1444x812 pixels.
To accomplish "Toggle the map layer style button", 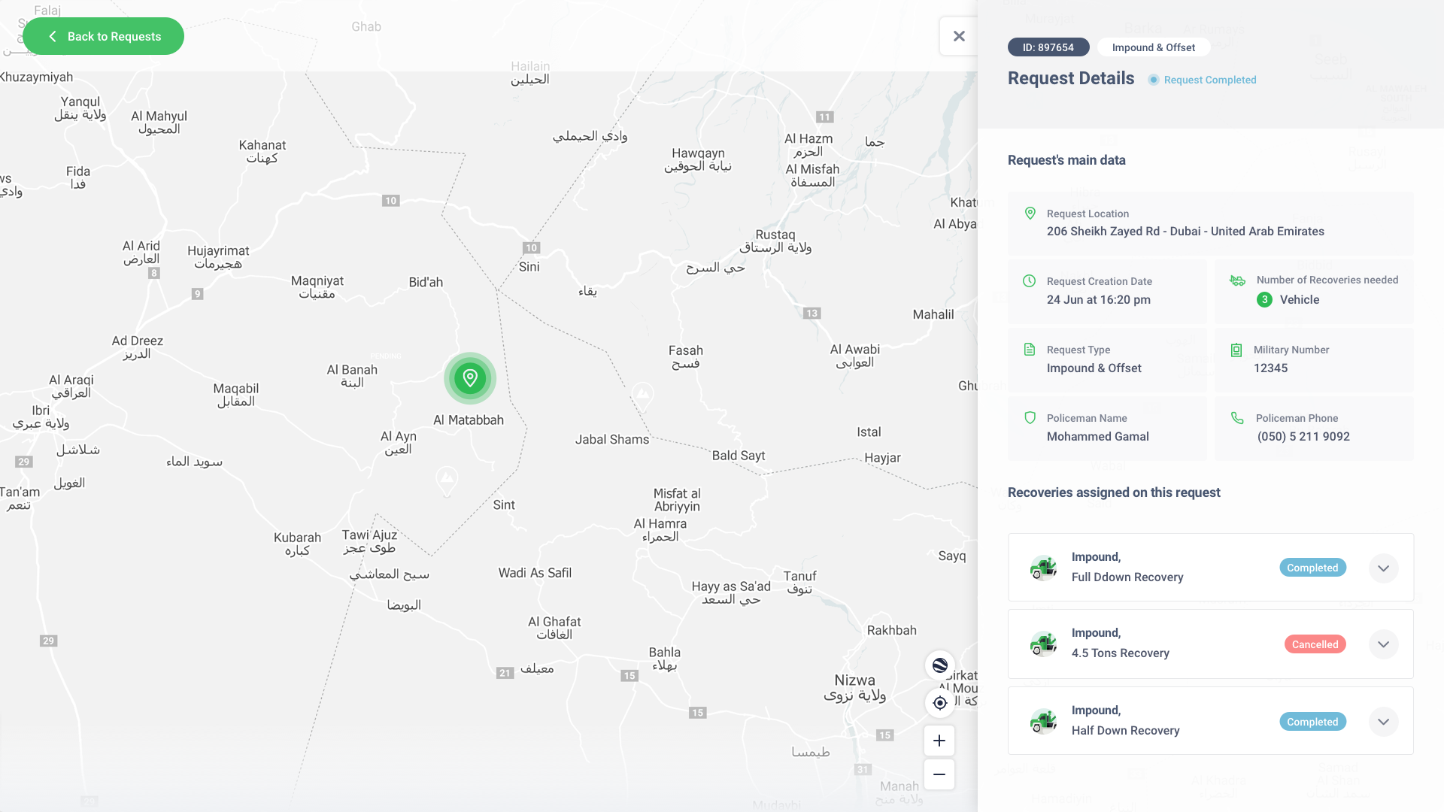I will point(939,665).
